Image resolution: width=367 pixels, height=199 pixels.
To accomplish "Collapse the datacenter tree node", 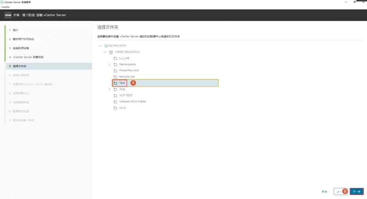I will click(x=105, y=52).
